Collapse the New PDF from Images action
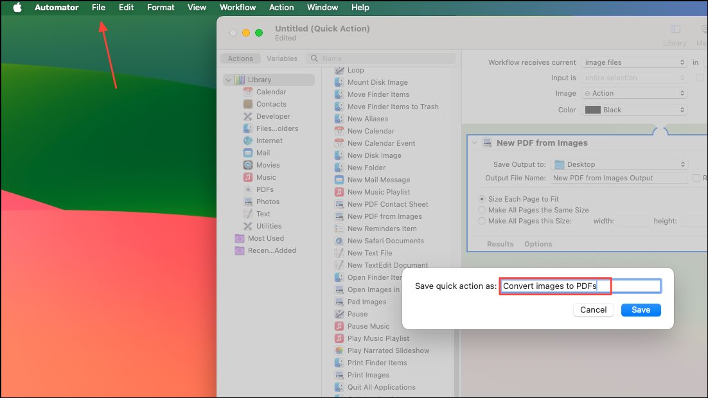Viewport: 708px width, 398px height. [475, 143]
